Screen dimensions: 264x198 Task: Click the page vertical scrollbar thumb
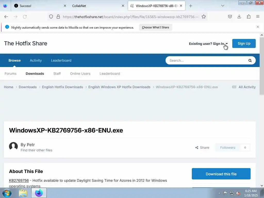click(262, 66)
